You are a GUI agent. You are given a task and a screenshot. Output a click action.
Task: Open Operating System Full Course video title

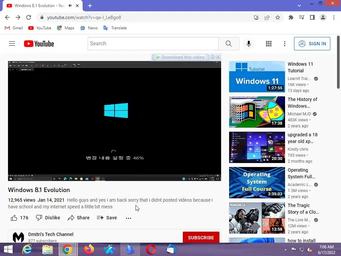[x=301, y=173]
